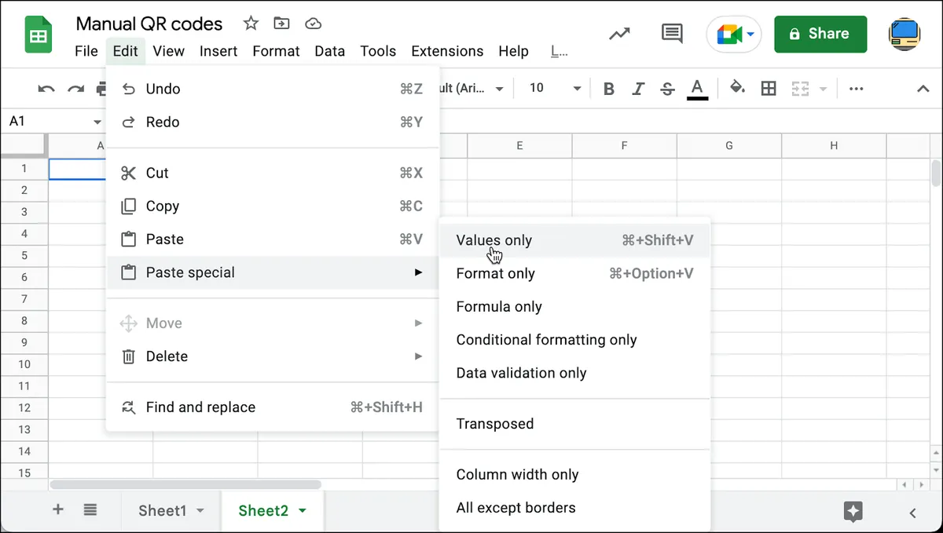This screenshot has width=943, height=533.
Task: Choose Copy from the Edit menu
Action: [x=272, y=206]
